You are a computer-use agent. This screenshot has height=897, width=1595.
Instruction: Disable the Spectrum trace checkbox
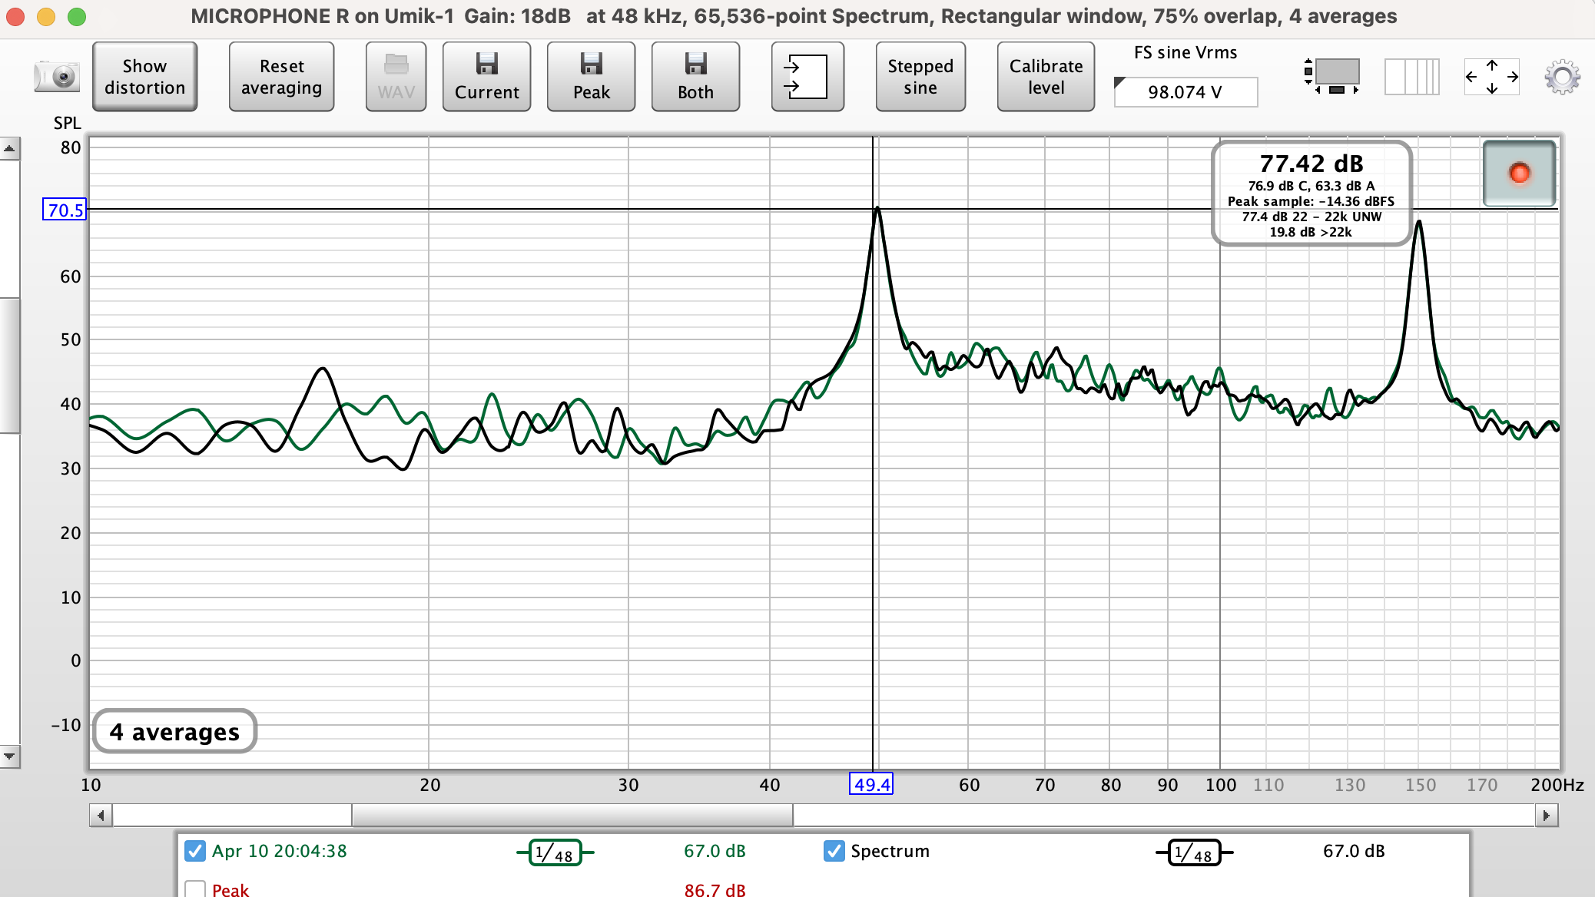point(834,851)
